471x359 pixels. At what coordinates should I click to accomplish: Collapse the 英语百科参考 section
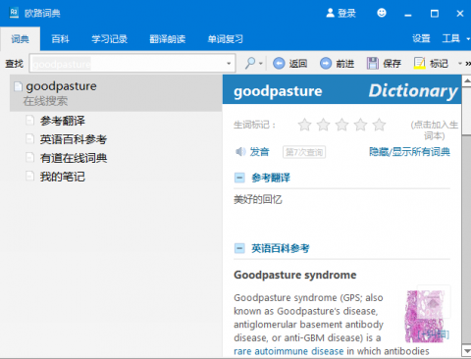point(239,248)
